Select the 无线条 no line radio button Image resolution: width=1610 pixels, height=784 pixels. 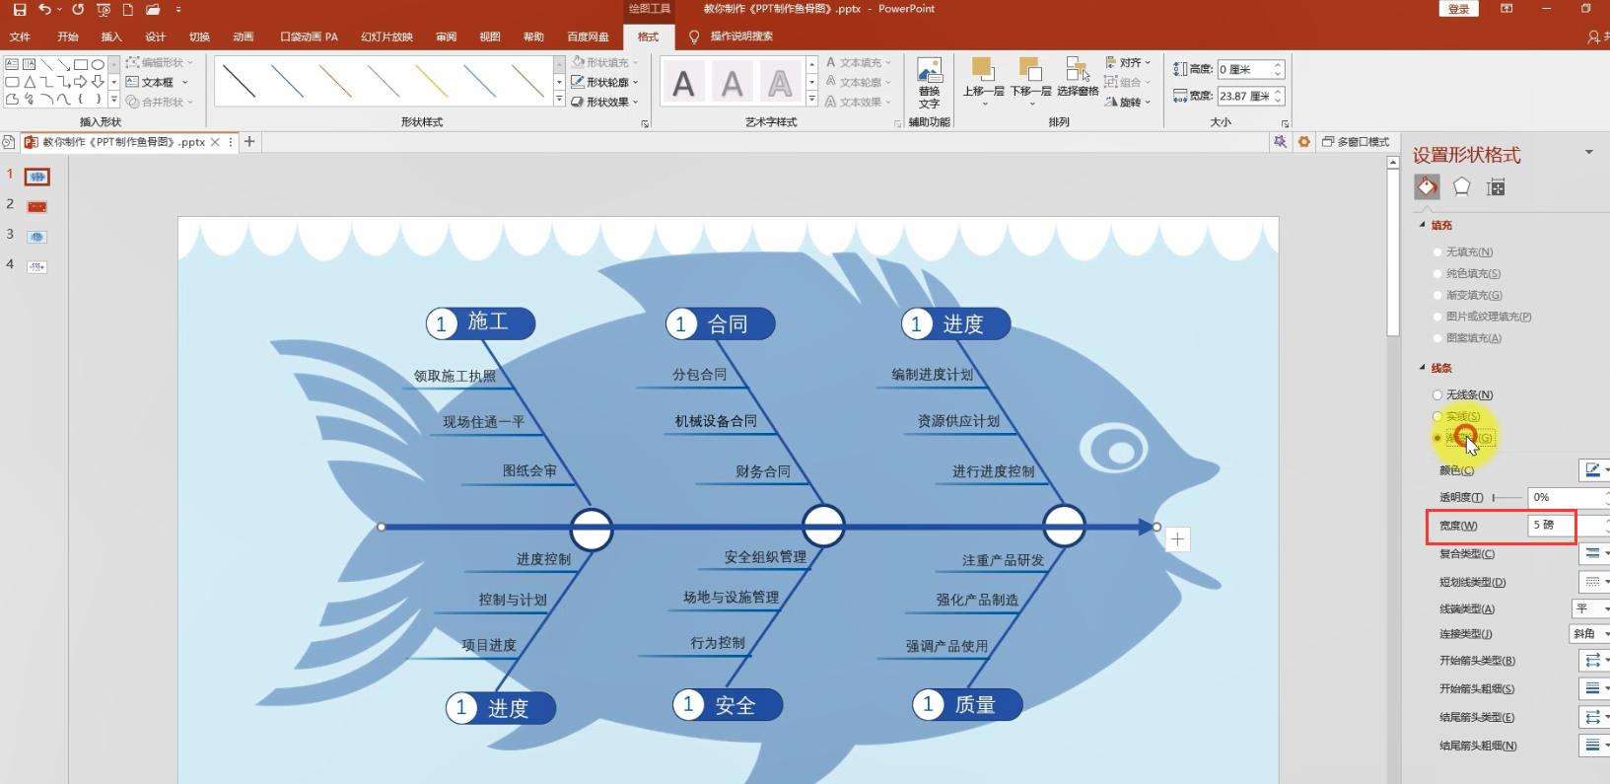point(1437,395)
